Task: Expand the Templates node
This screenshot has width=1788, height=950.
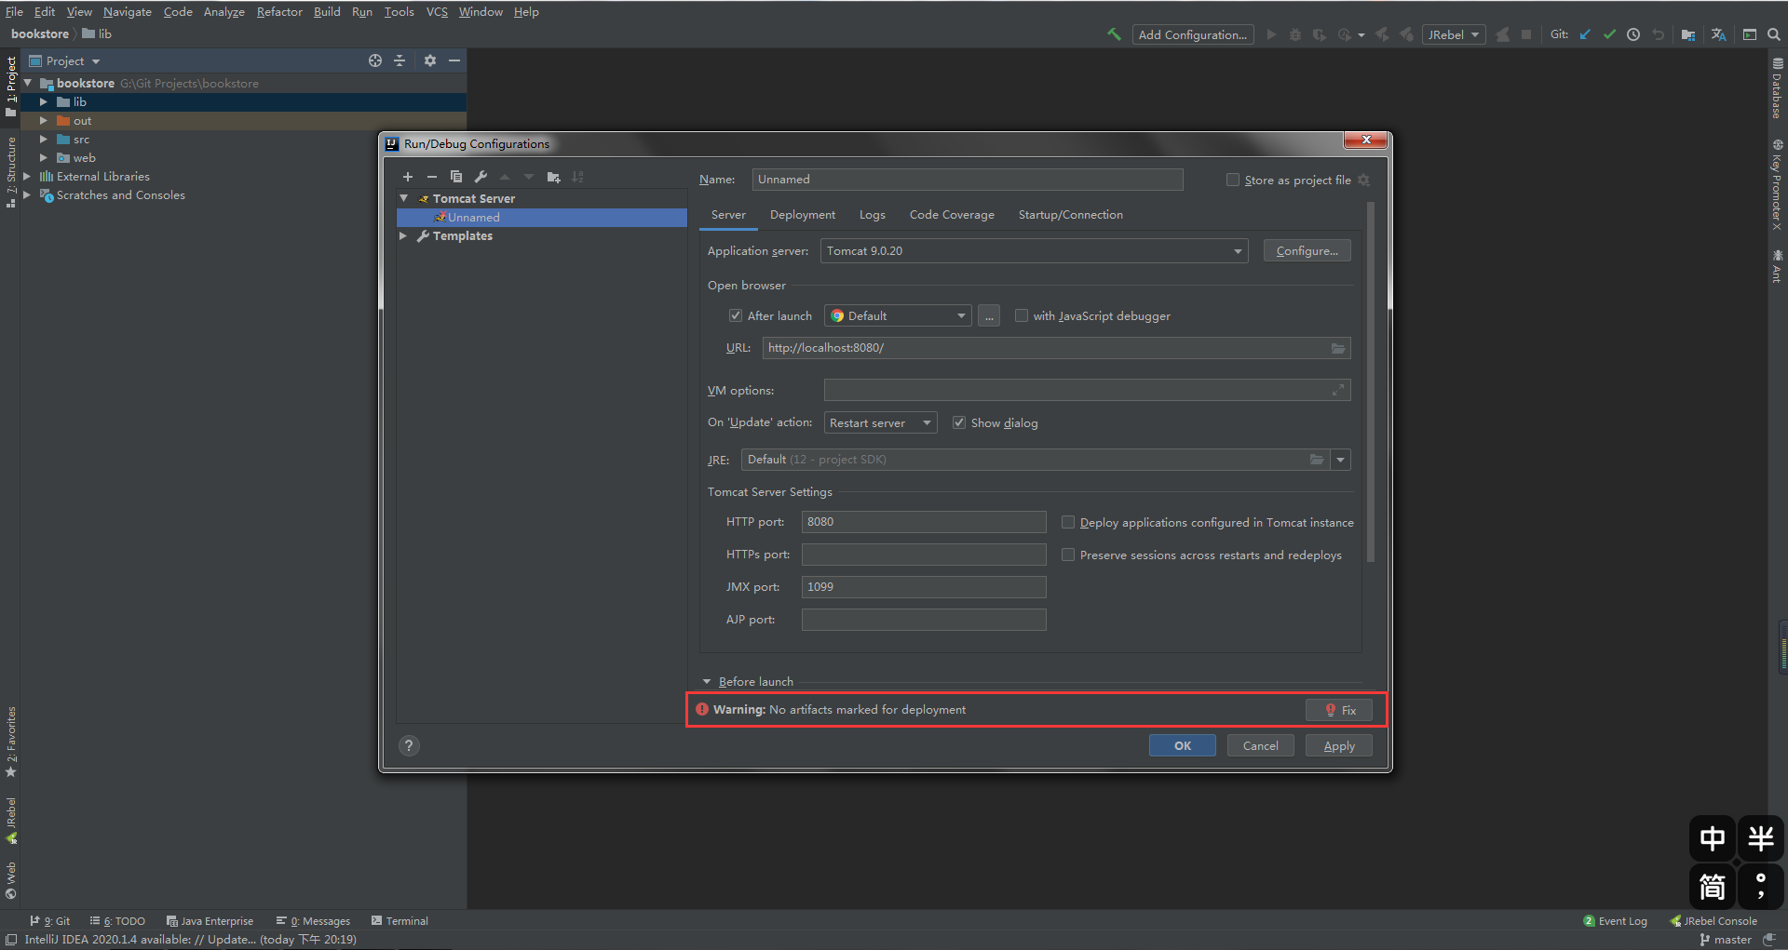Action: (403, 236)
